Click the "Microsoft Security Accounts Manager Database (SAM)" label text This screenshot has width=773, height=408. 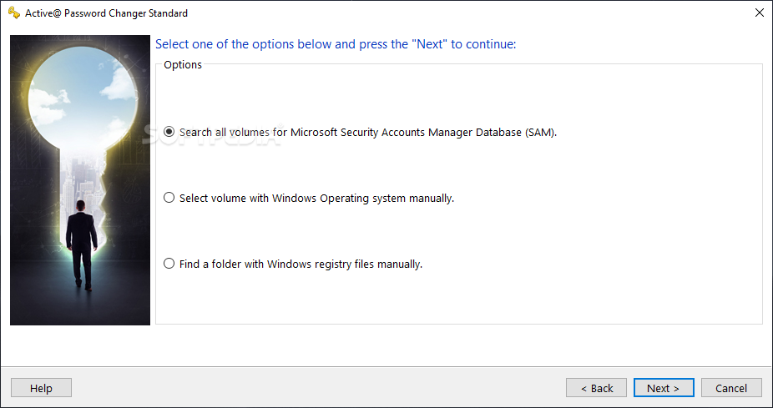coord(423,132)
